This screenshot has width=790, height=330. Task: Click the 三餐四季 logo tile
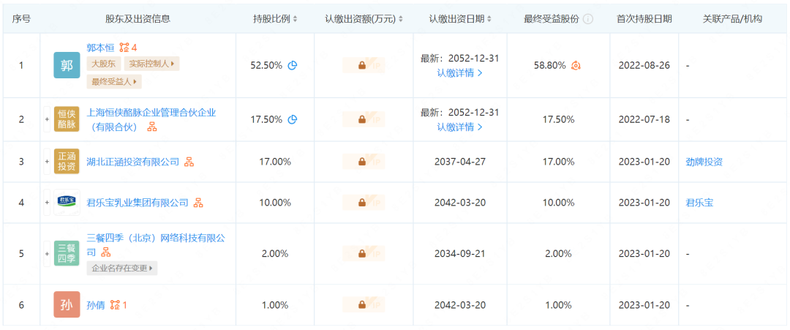tap(67, 253)
